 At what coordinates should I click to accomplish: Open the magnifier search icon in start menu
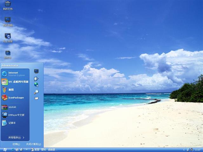click(x=36, y=92)
